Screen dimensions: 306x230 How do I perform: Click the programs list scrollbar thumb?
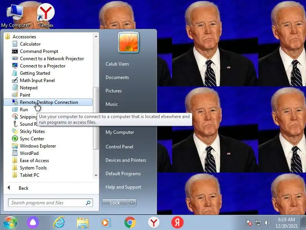pos(96,118)
